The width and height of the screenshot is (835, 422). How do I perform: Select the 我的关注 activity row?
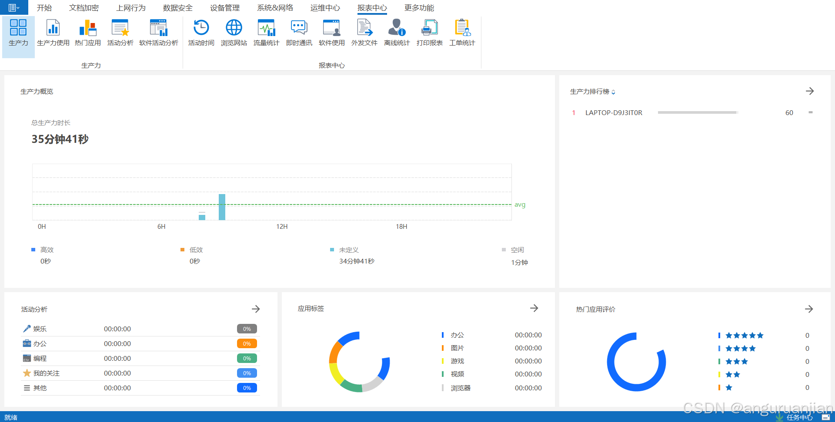tap(140, 373)
